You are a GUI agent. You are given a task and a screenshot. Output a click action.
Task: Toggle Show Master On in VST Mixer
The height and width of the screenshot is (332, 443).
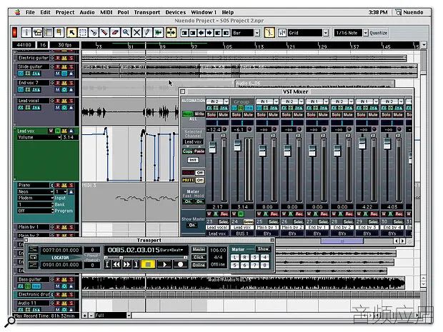191,225
